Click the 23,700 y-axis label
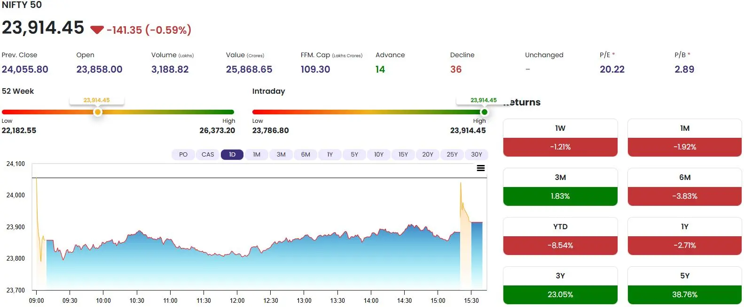 16,290
